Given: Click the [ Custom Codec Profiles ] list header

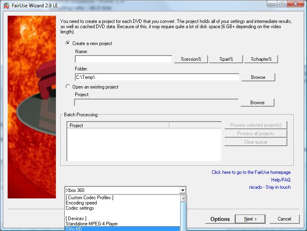Looking at the screenshot, I should pos(122,198).
